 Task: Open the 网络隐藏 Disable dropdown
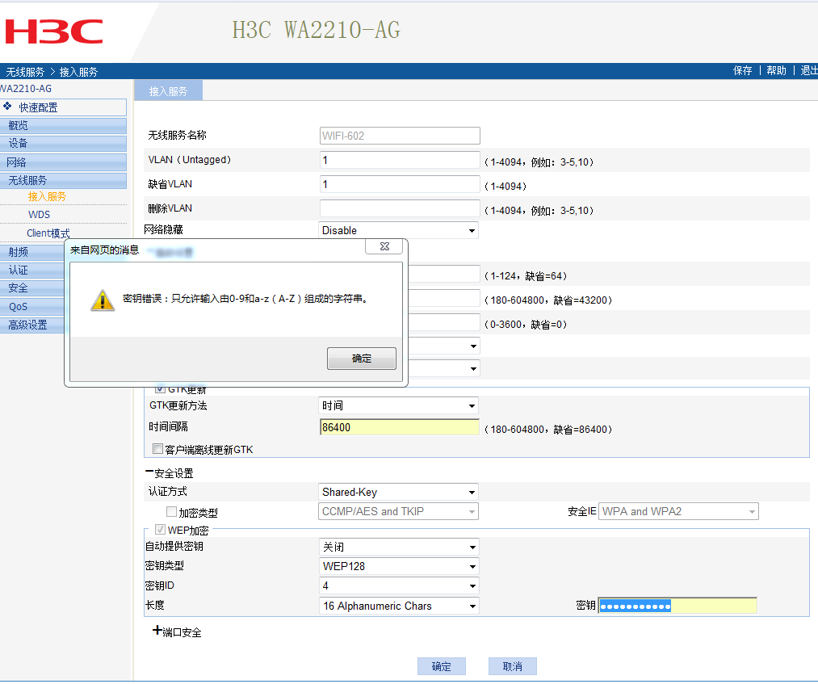coord(399,230)
